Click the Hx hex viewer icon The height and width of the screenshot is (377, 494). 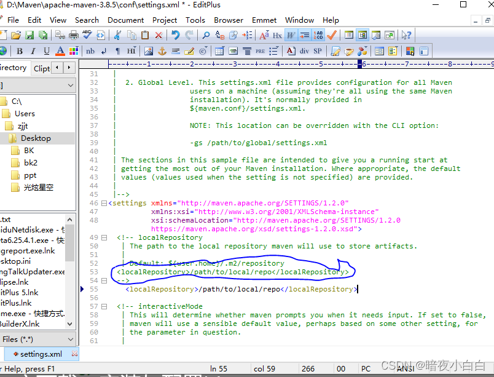coord(277,35)
